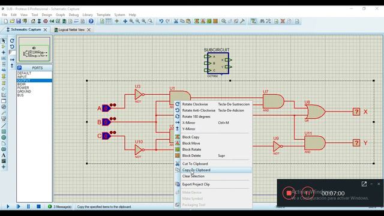Close the Logical Netlist View tab
384x216 pixels.
[x=89, y=30]
